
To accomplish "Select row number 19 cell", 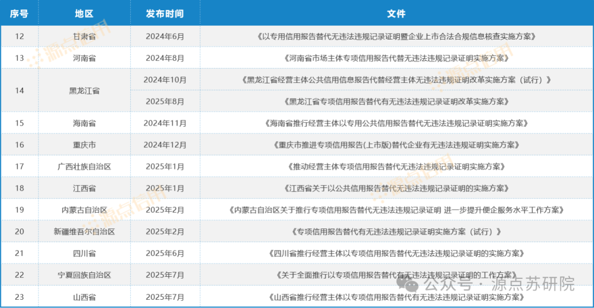I will coord(19,210).
